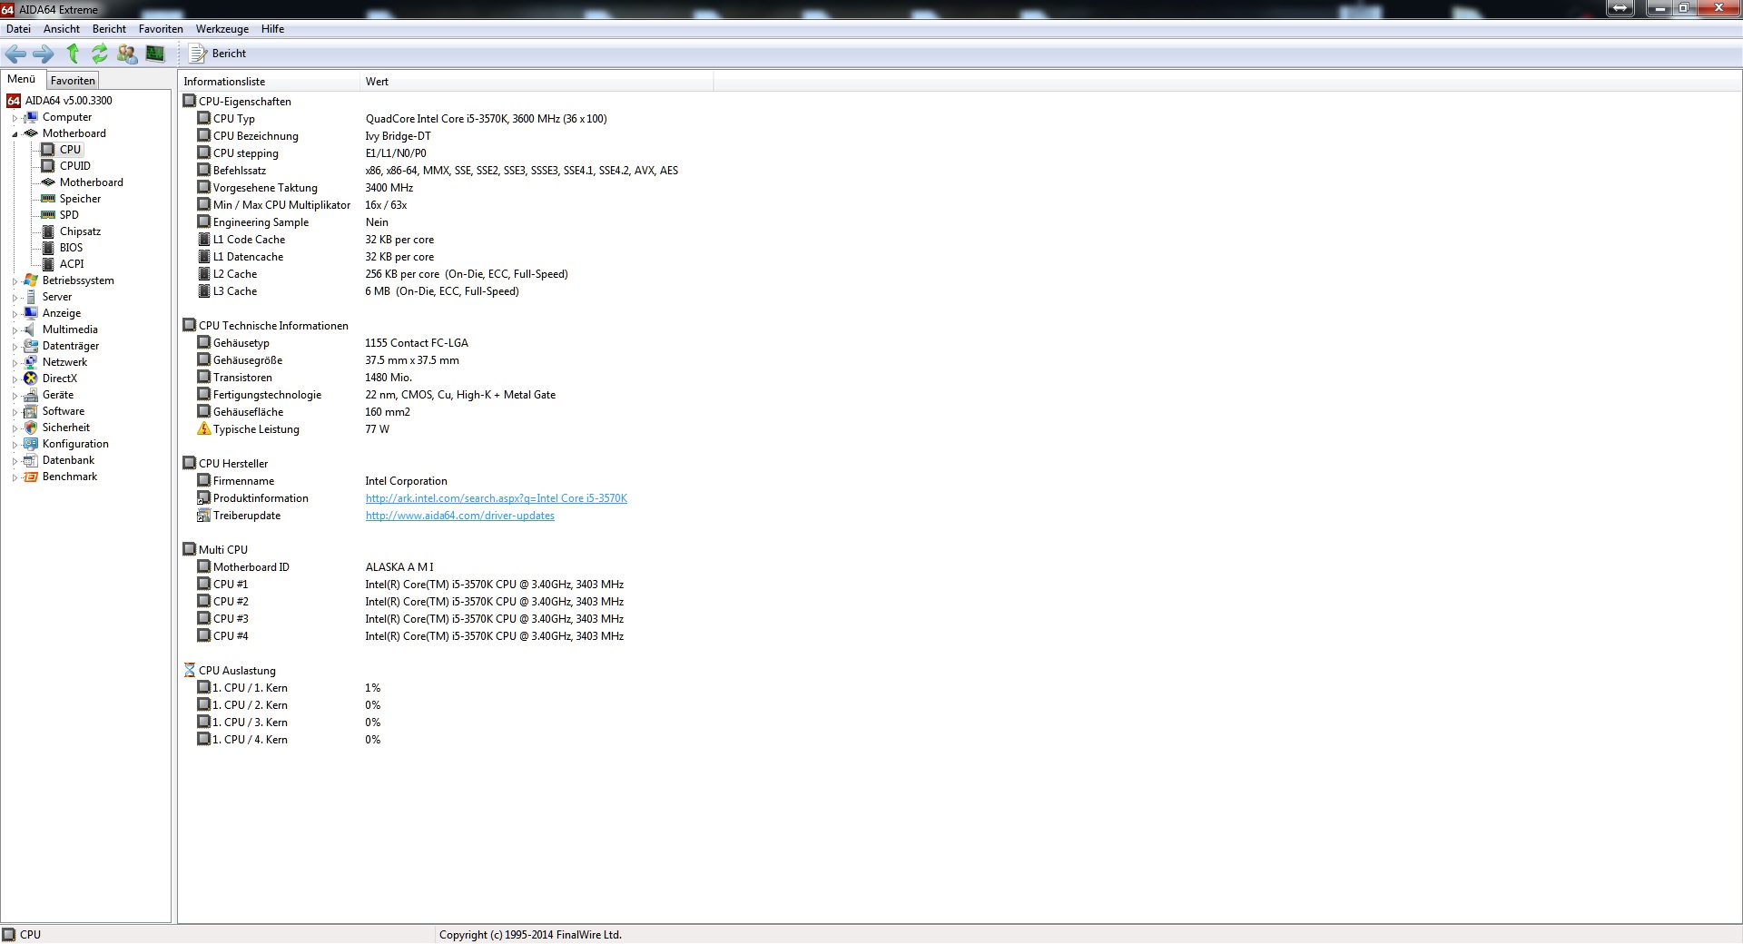Open the Ansicht menu

tap(62, 29)
